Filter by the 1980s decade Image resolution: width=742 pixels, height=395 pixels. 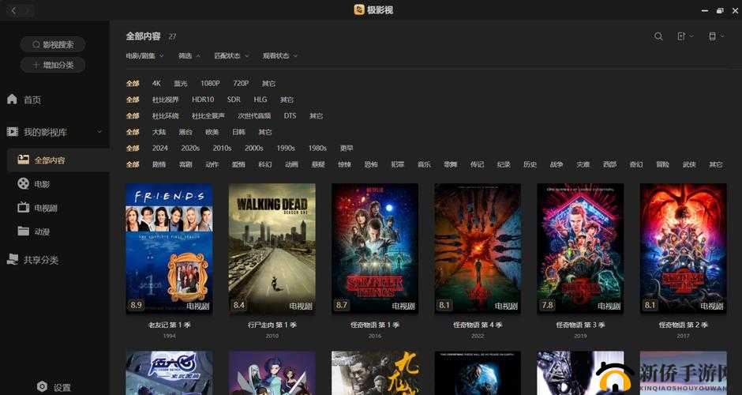point(317,149)
